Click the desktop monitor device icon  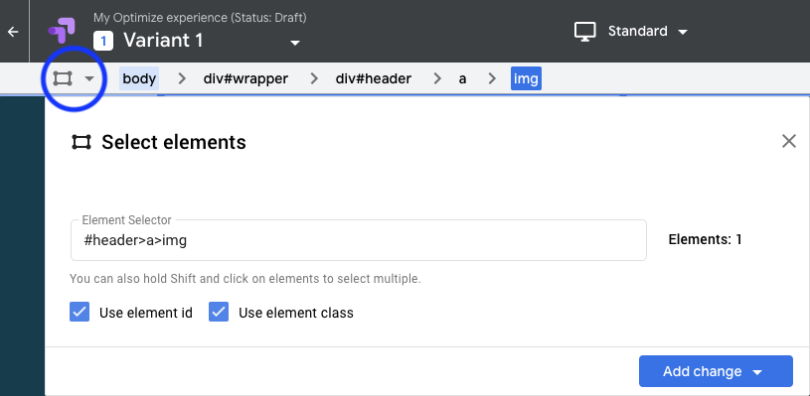(x=585, y=32)
